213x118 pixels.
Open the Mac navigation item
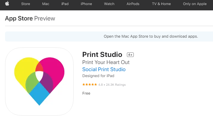(x=46, y=4)
